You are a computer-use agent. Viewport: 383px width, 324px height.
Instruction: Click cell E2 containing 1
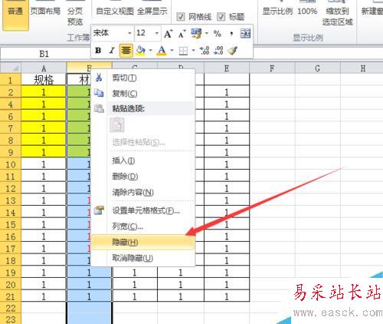(x=227, y=92)
